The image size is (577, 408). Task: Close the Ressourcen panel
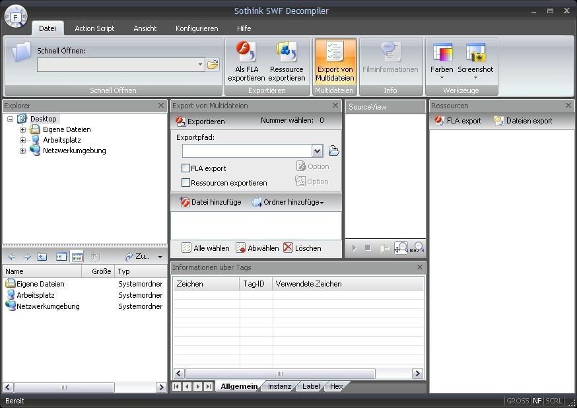568,105
